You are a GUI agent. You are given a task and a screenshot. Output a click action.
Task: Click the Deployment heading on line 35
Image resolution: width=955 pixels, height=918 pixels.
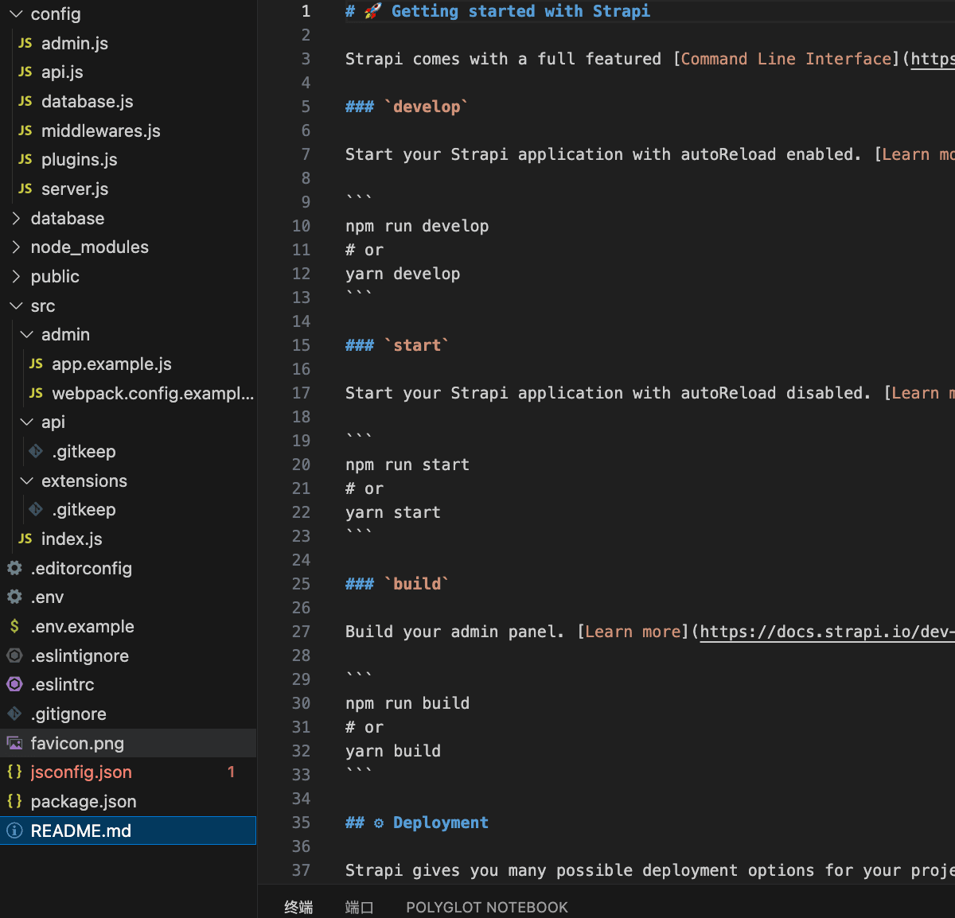tap(440, 823)
